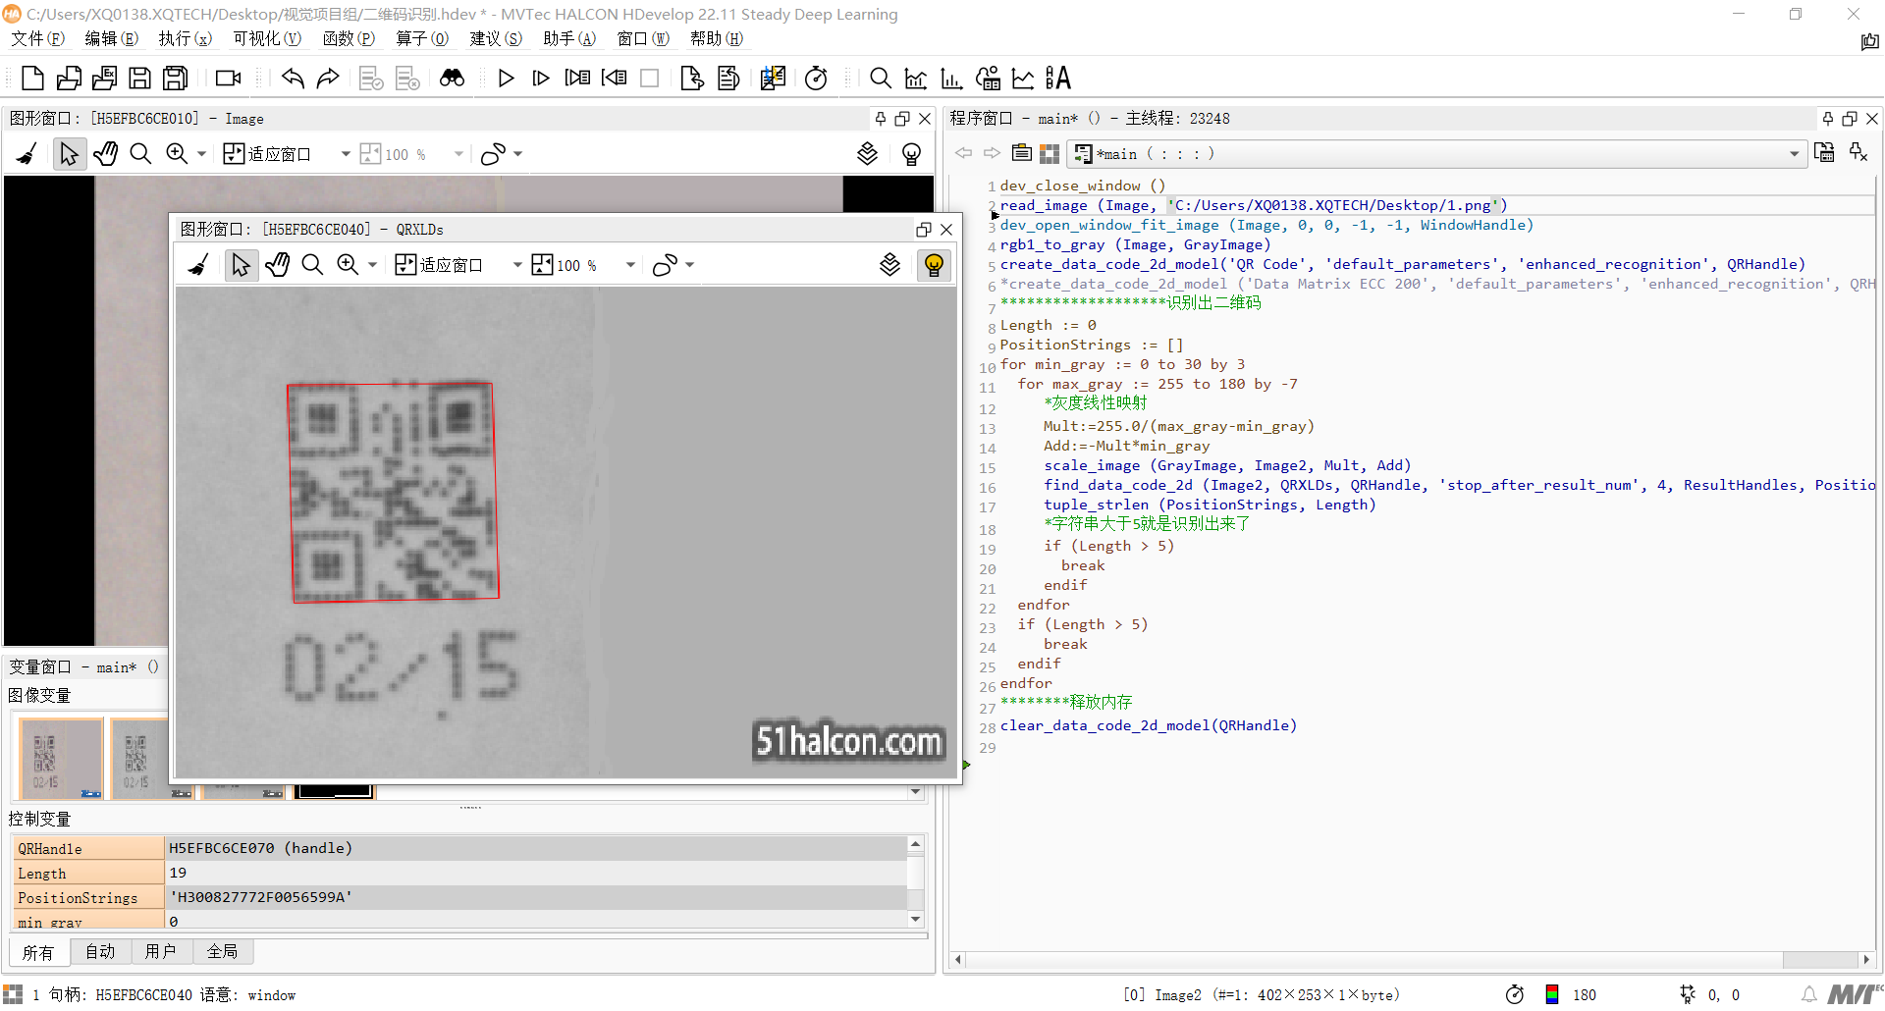1885x1011 pixels.
Task: Create a new program with the blank page icon
Action: click(x=32, y=79)
